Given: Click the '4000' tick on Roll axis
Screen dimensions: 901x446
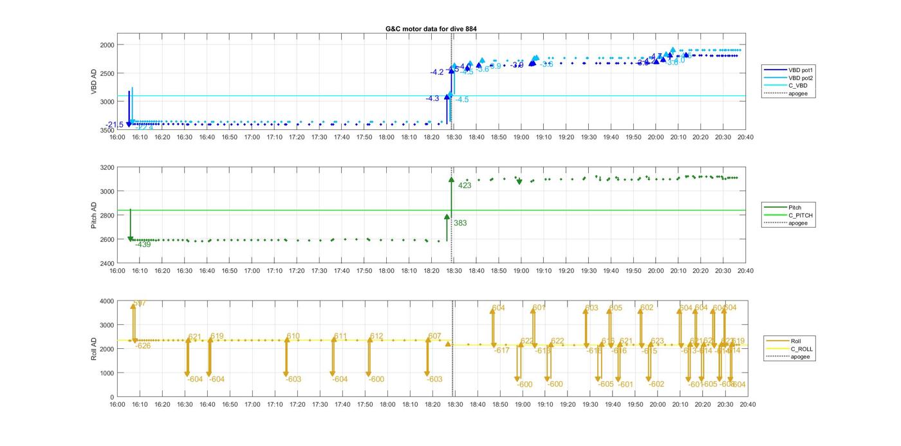Looking at the screenshot, I should point(107,301).
